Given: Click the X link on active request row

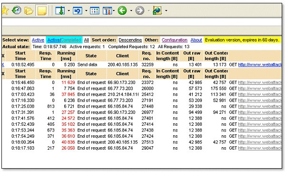Looking at the screenshot, I should coord(3,65).
